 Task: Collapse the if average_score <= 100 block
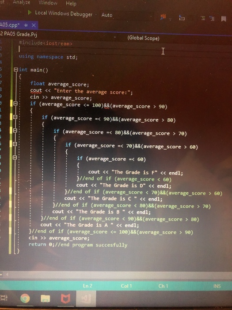15,103
